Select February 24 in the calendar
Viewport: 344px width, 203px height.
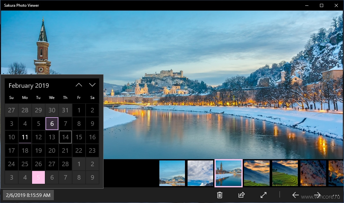(12, 164)
